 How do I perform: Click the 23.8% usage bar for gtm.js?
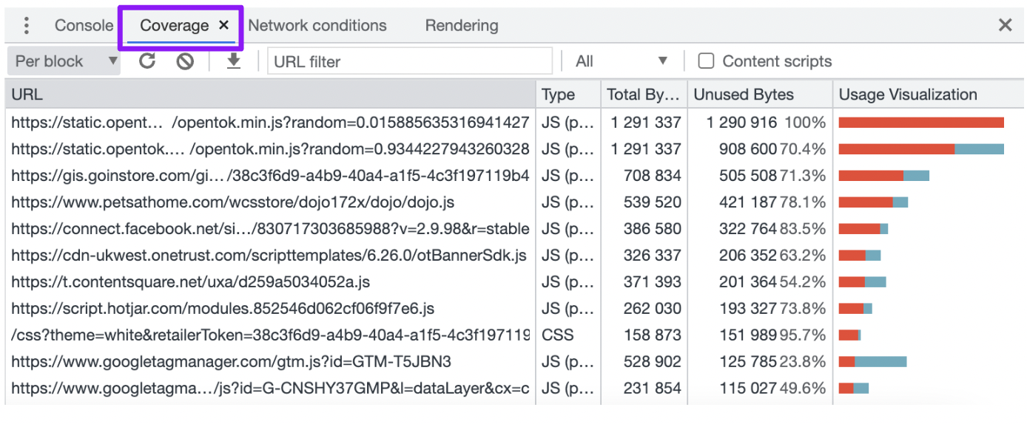click(872, 362)
